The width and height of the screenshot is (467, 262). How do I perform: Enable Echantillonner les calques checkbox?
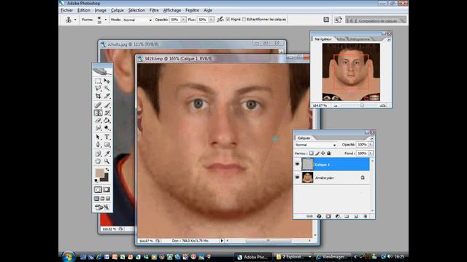(244, 20)
